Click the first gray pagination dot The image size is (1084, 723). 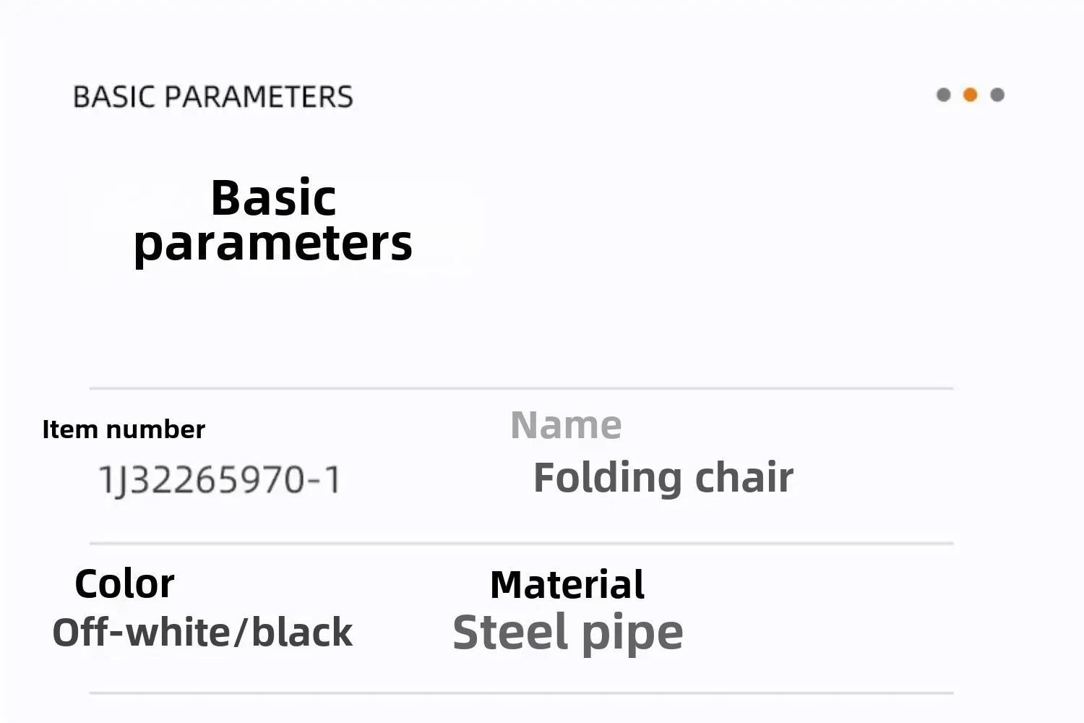pos(943,95)
